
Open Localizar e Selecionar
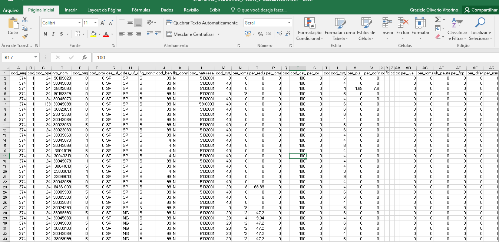coord(480,29)
